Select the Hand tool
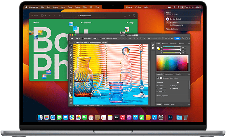The height and width of the screenshot is (138, 226). coord(71,87)
